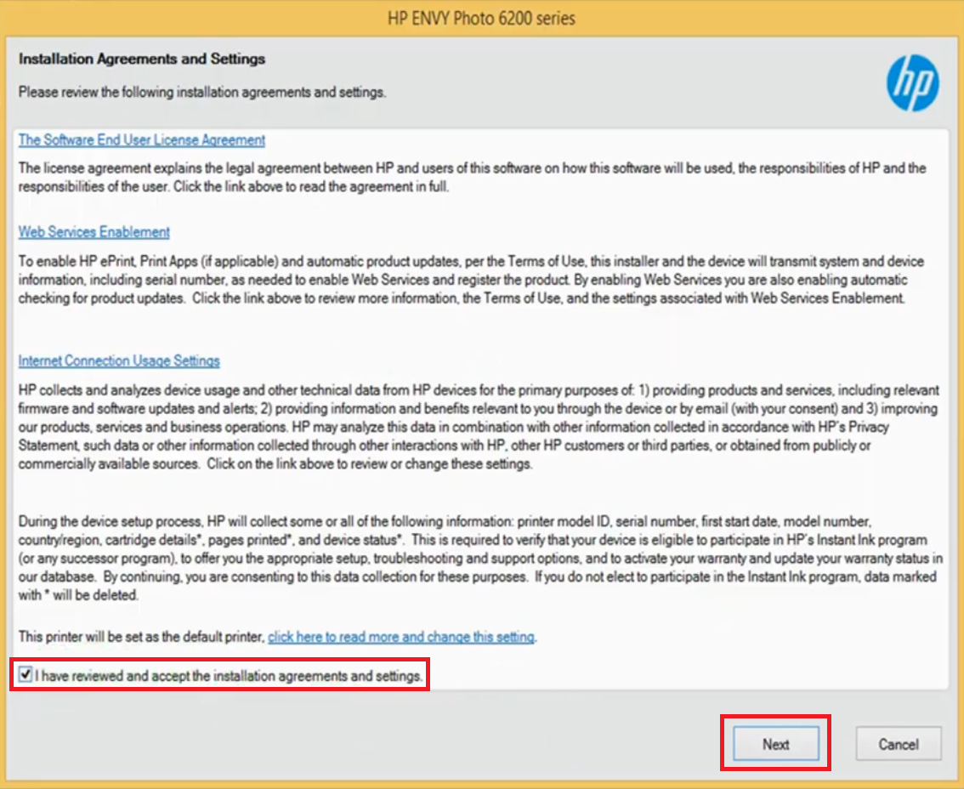The image size is (964, 789).
Task: Cancel the HP installation
Action: [899, 743]
